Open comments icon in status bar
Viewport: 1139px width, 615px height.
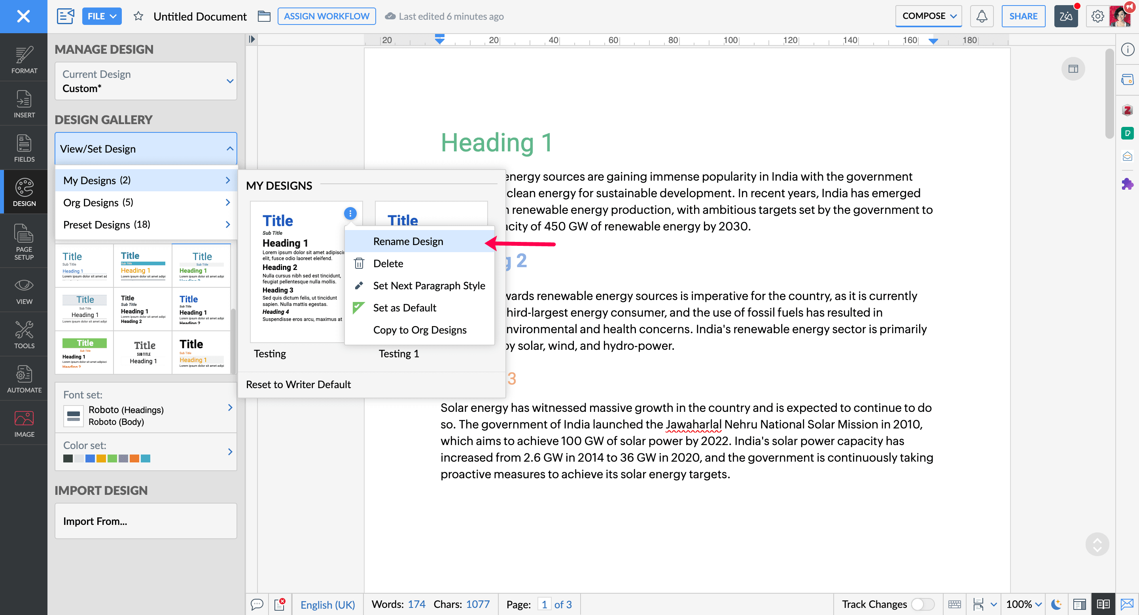coord(257,604)
